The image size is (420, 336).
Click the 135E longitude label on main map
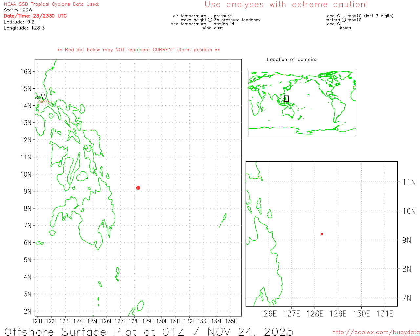[231, 321]
